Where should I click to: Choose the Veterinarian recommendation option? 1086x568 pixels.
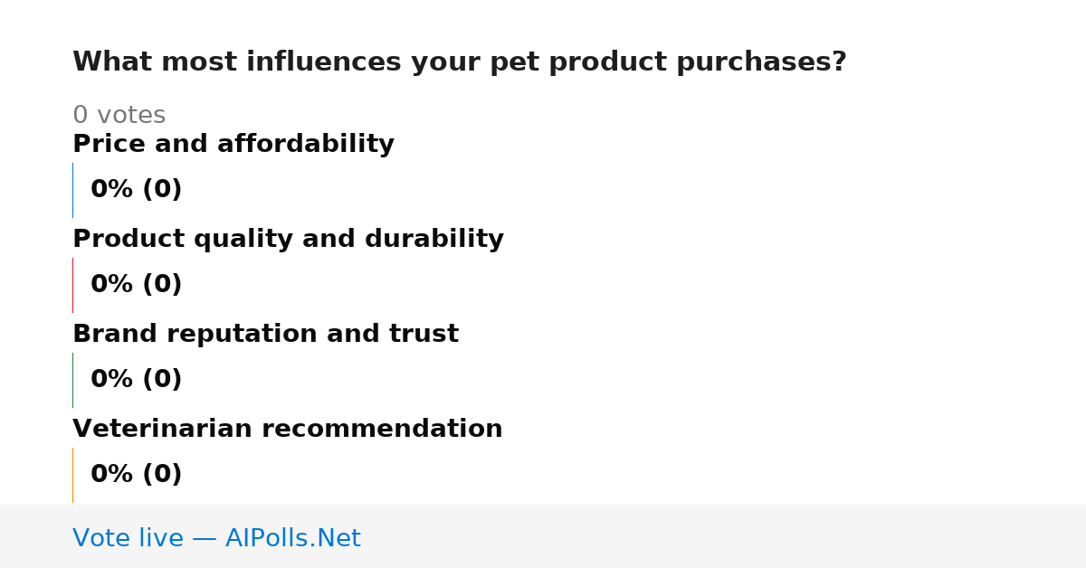[x=288, y=430]
